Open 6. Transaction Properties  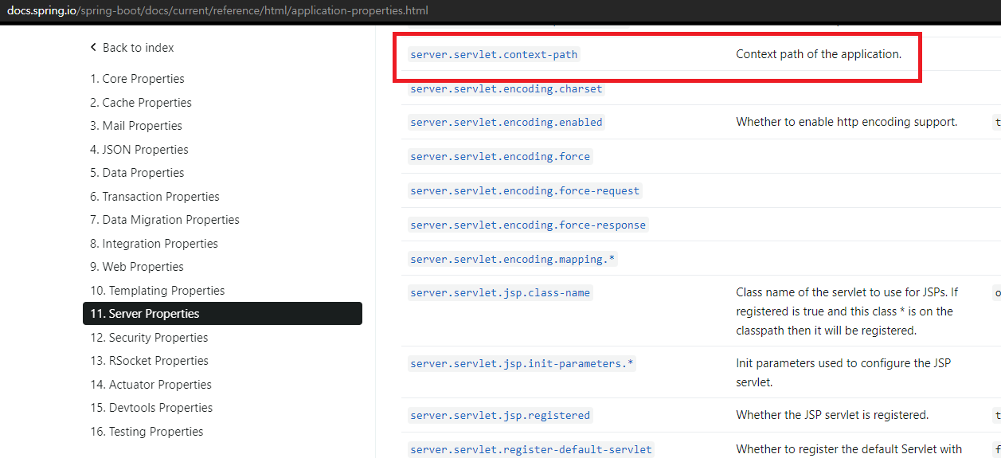[x=154, y=197]
